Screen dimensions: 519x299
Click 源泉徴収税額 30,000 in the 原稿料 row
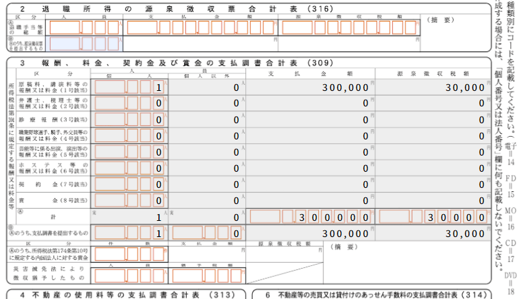465,88
